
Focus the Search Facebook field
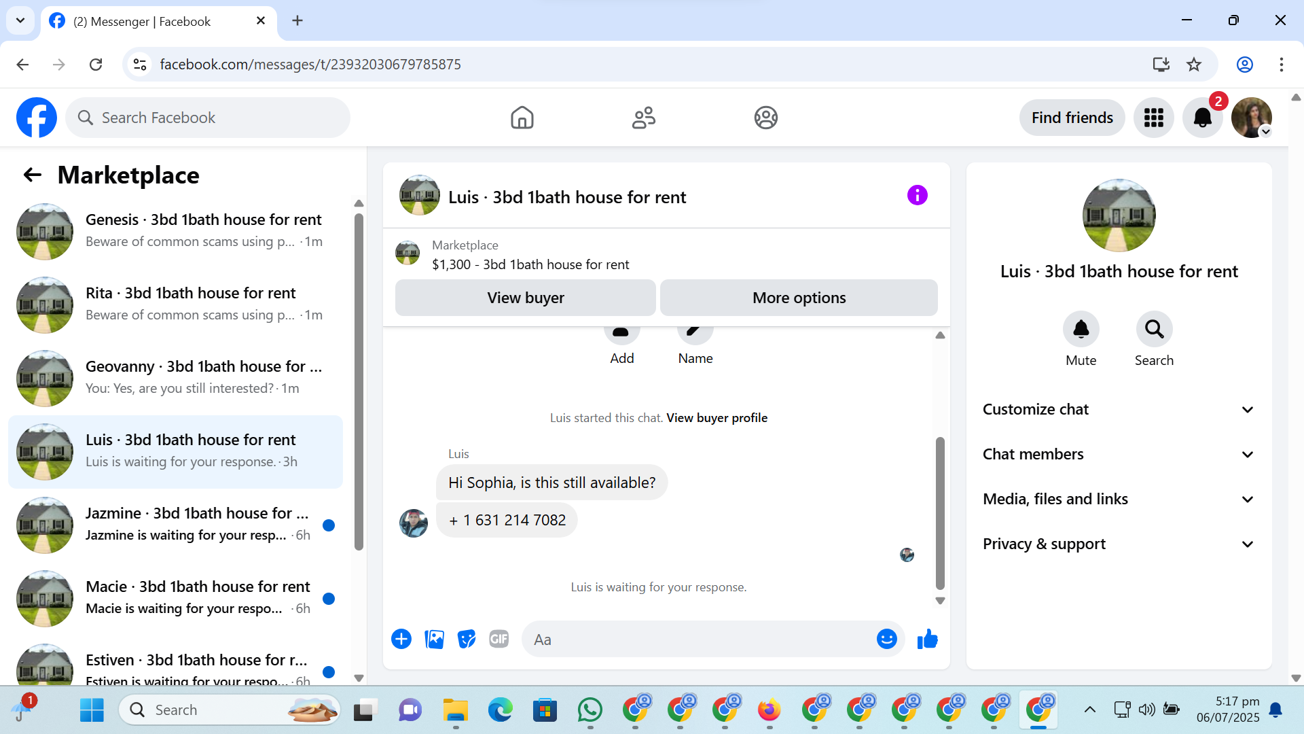[208, 118]
